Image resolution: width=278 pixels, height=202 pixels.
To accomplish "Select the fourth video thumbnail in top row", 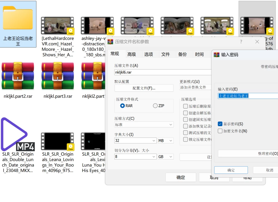I will tap(137, 26).
